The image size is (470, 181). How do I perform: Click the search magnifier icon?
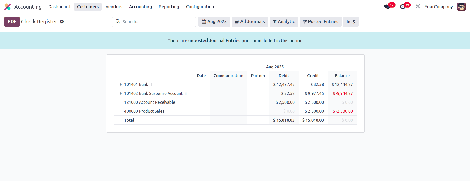118,21
